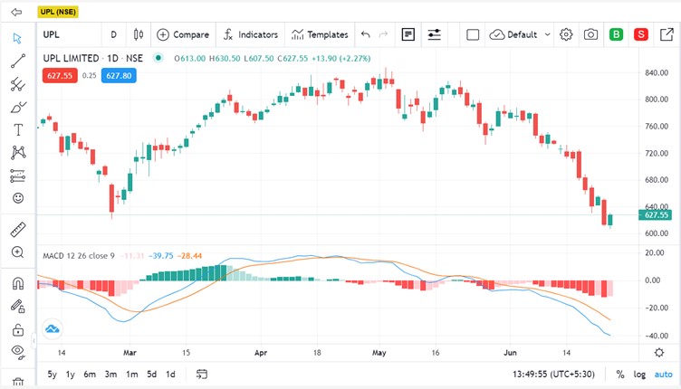Toggle lock all drawing tools
Screen dimensions: 681x389
click(x=18, y=330)
